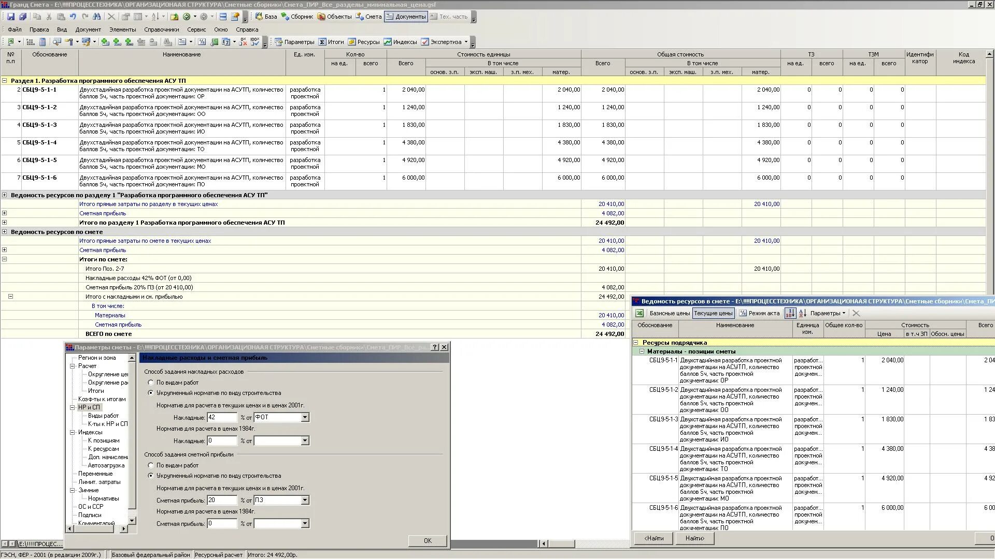
Task: Select profit 'Укрупненный норматив по виду строительства' radio
Action: tap(151, 476)
